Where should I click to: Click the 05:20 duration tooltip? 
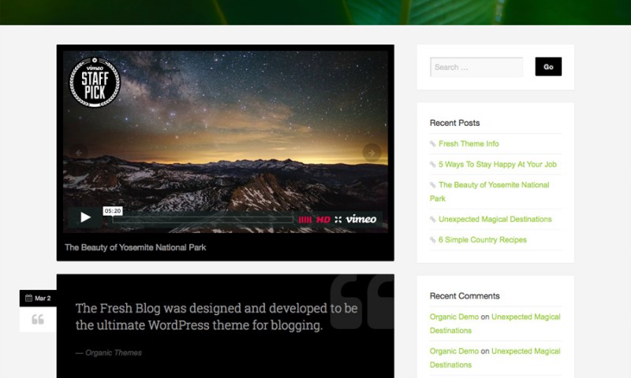pos(113,211)
